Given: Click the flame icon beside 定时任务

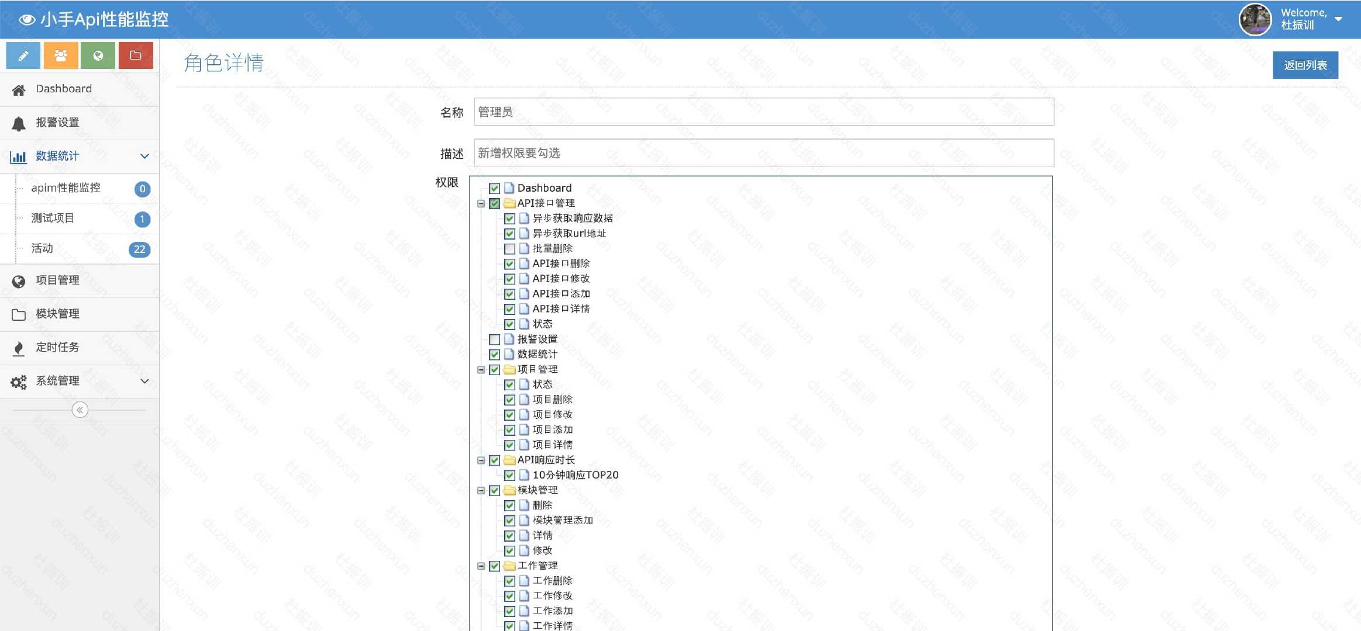Looking at the screenshot, I should click(x=19, y=348).
